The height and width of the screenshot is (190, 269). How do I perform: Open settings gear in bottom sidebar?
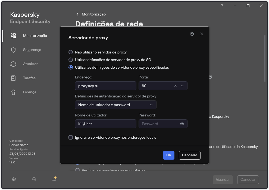click(x=14, y=179)
